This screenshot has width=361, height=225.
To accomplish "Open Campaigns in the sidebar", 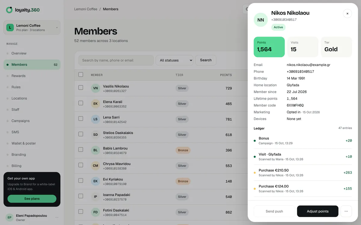I will coord(32,121).
